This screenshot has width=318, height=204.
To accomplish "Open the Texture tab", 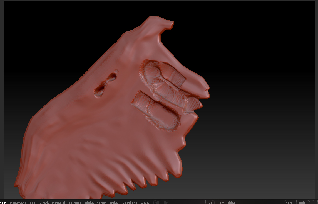I will click(75, 203).
